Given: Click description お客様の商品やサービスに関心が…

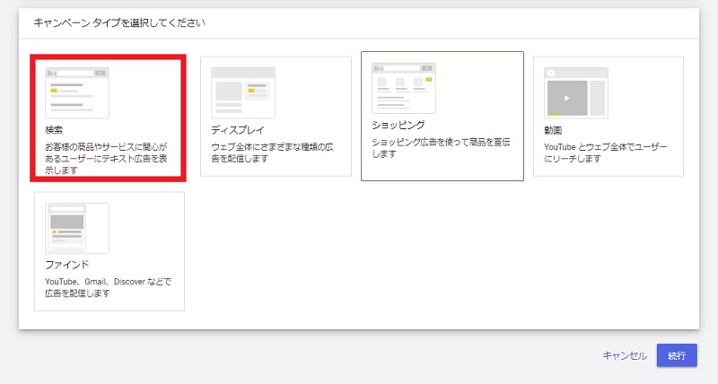Looking at the screenshot, I should tap(106, 159).
